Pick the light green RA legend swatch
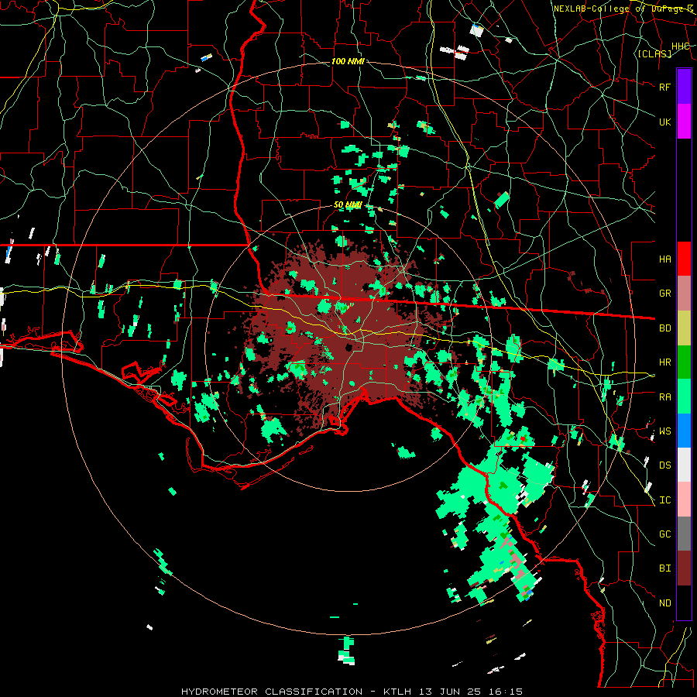 coord(684,397)
